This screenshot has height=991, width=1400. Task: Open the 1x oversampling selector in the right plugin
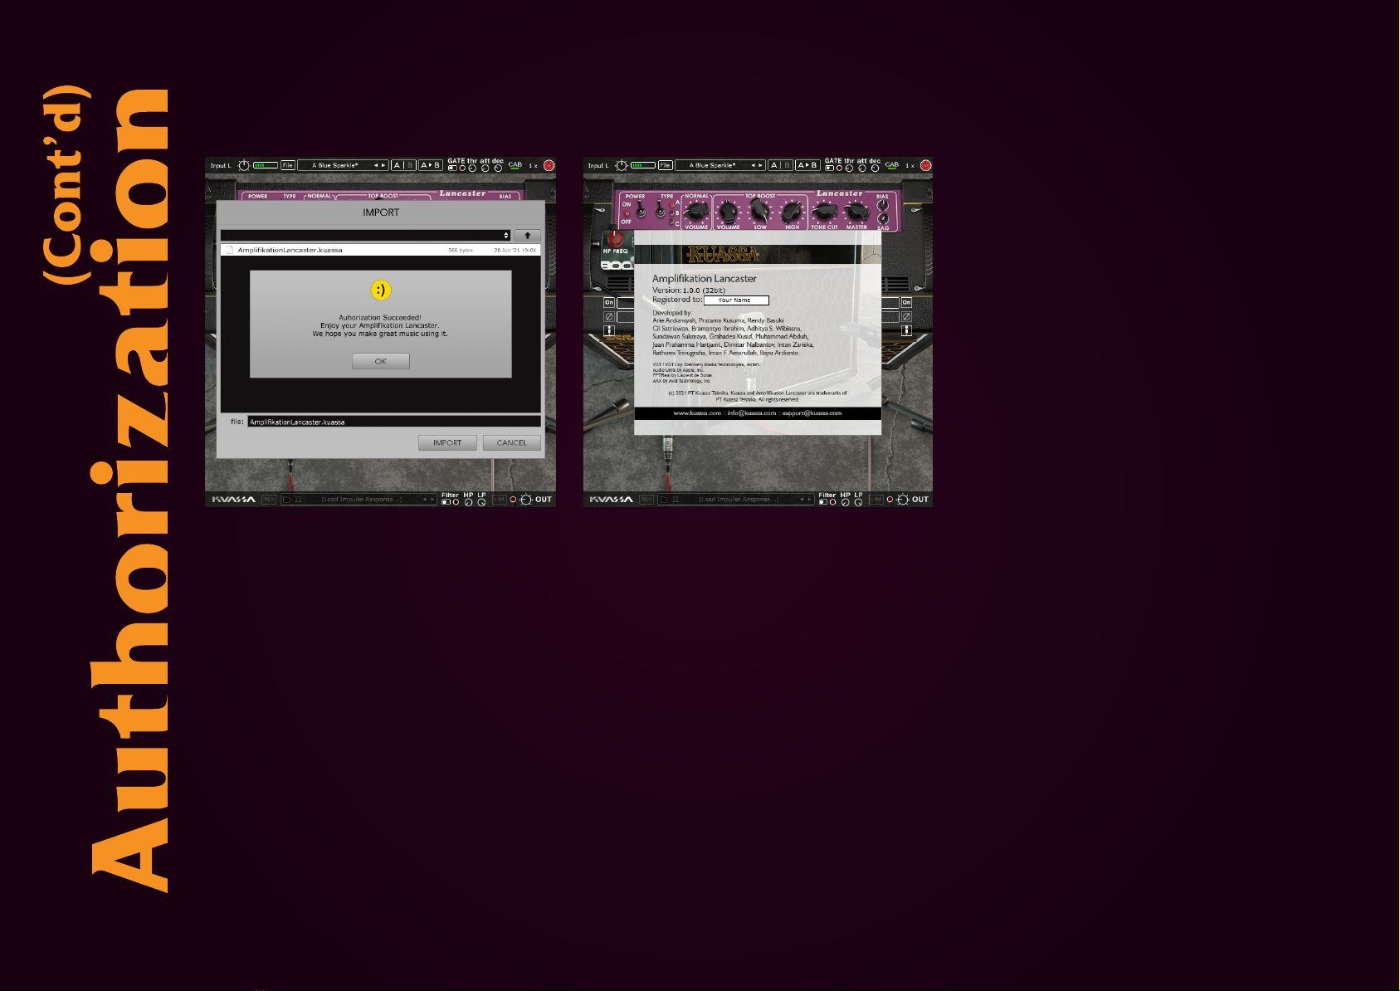click(910, 165)
